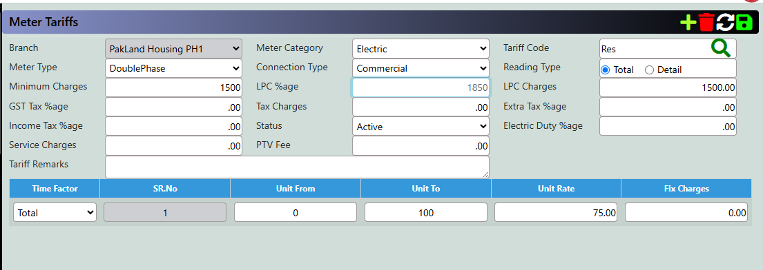The image size is (763, 270).
Task: Click the Tariff Code search magnifier
Action: 720,48
